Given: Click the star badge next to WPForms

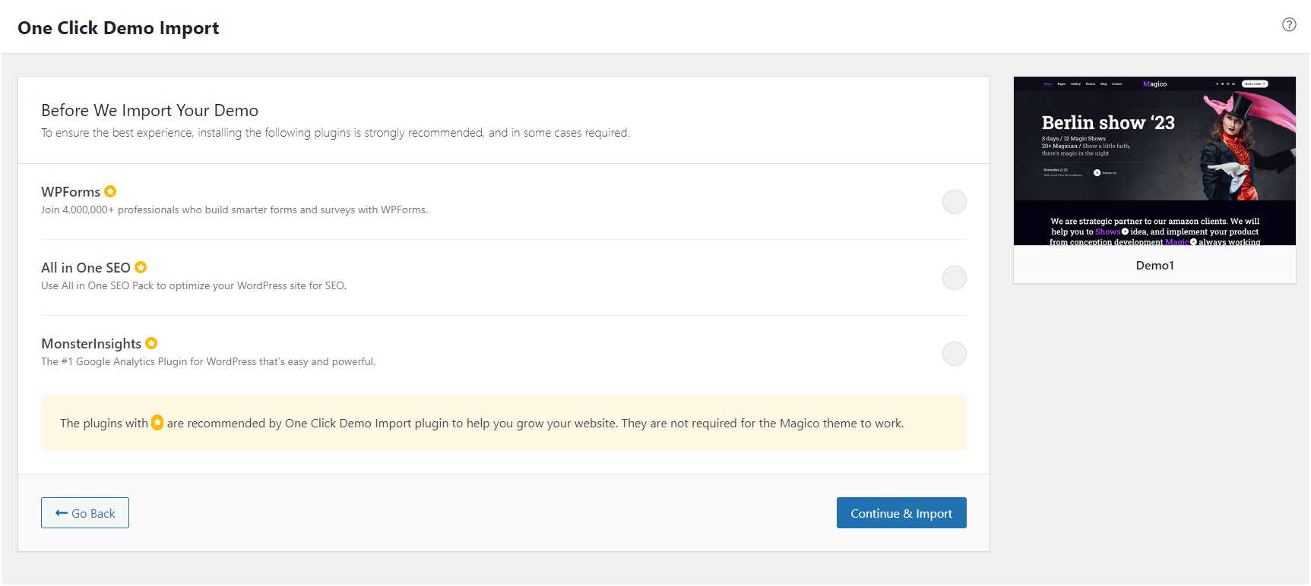Looking at the screenshot, I should pos(110,191).
